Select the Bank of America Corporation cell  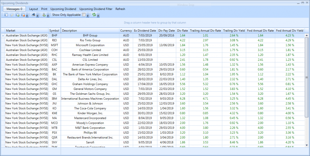90,69
